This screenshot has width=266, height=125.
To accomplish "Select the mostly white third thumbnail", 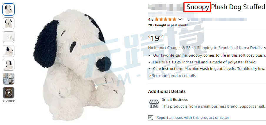I will tap(9, 37).
